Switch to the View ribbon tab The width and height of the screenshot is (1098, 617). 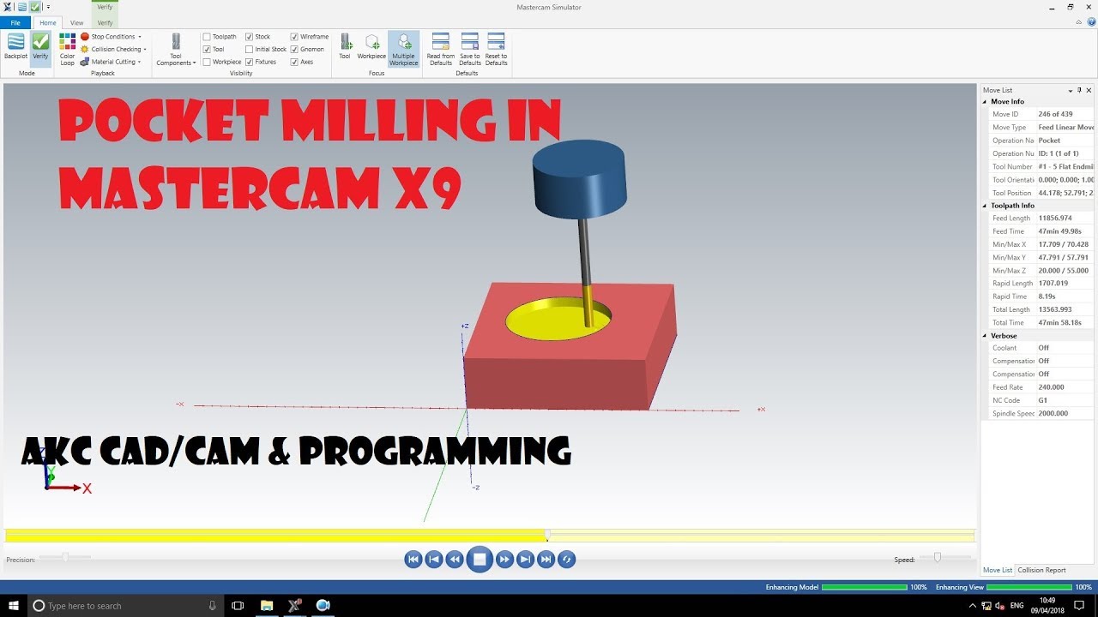[76, 23]
